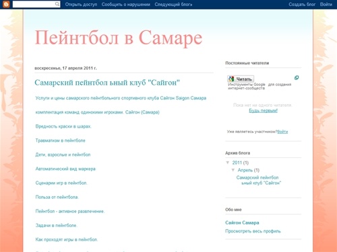Open the 2011 archive link

pyautogui.click(x=237, y=163)
